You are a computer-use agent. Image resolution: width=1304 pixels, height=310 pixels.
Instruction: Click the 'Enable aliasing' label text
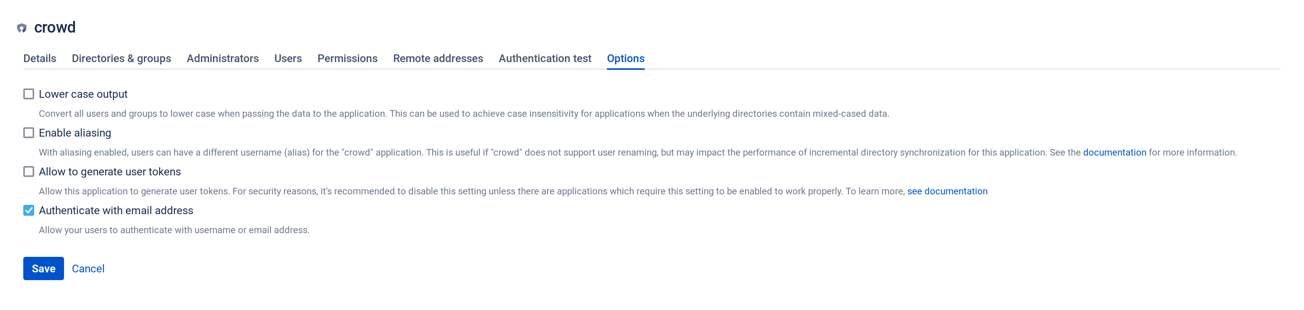(75, 133)
